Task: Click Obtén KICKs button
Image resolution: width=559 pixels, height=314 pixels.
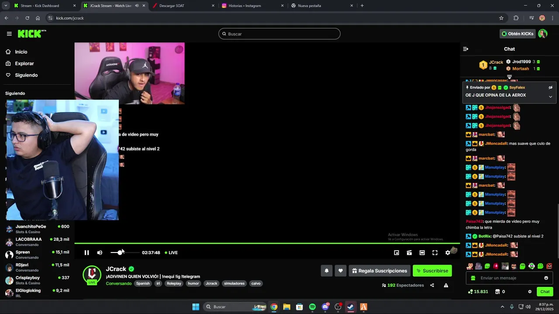Action: click(518, 34)
